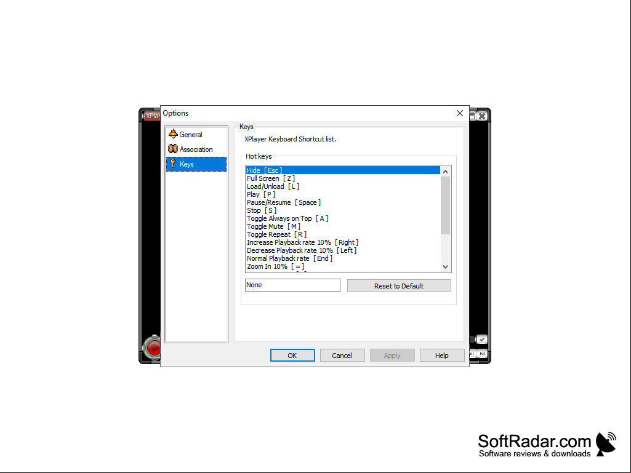Open the General options category
The height and width of the screenshot is (473, 631).
pyautogui.click(x=196, y=134)
